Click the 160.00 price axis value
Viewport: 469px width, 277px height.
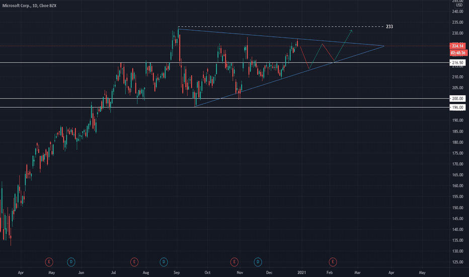(x=457, y=186)
